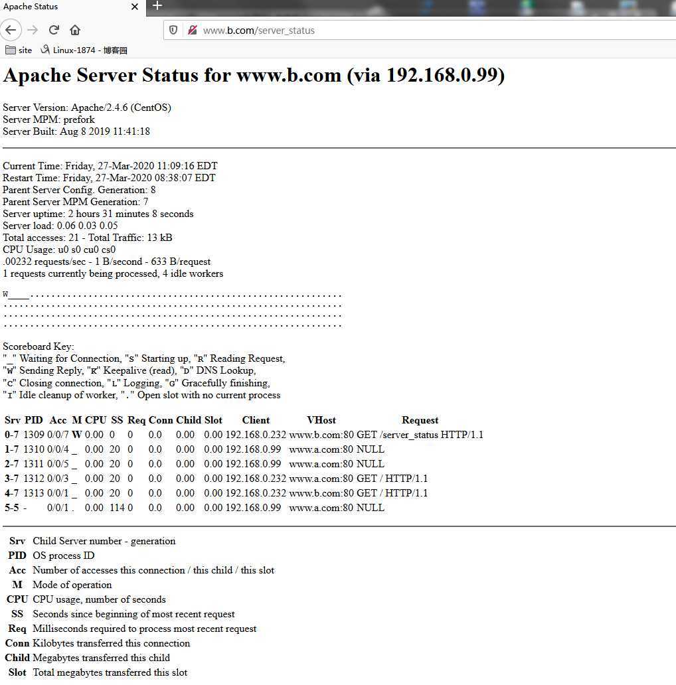Click GET /server_status HTTP/1.1 request cell
676x685 pixels.
click(420, 435)
